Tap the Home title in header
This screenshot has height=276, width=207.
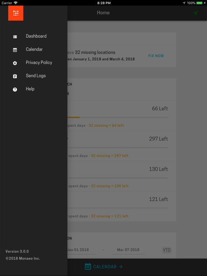click(103, 13)
